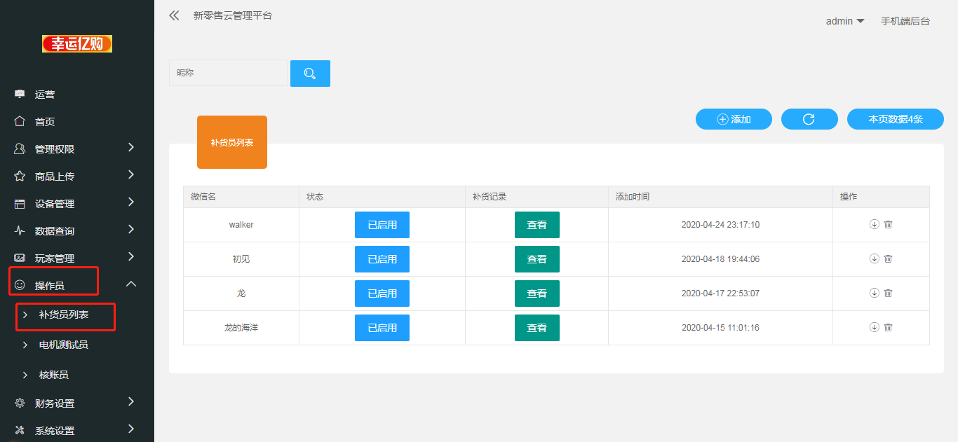Screen dimensions: 958x442
Task: Click 查看 for the 龙 row
Action: click(537, 293)
